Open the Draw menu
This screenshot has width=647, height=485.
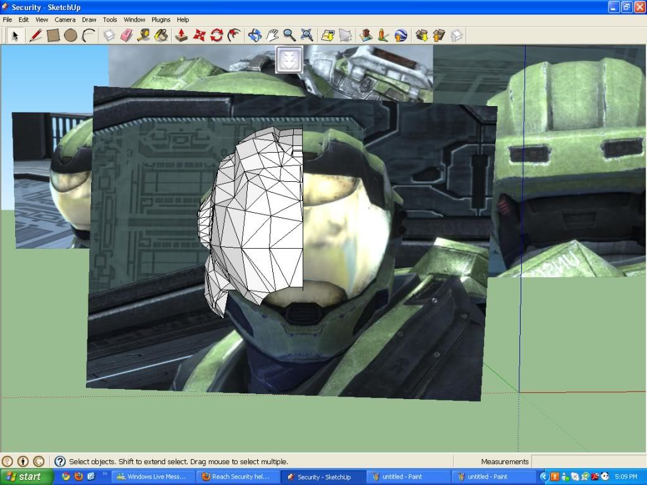89,20
